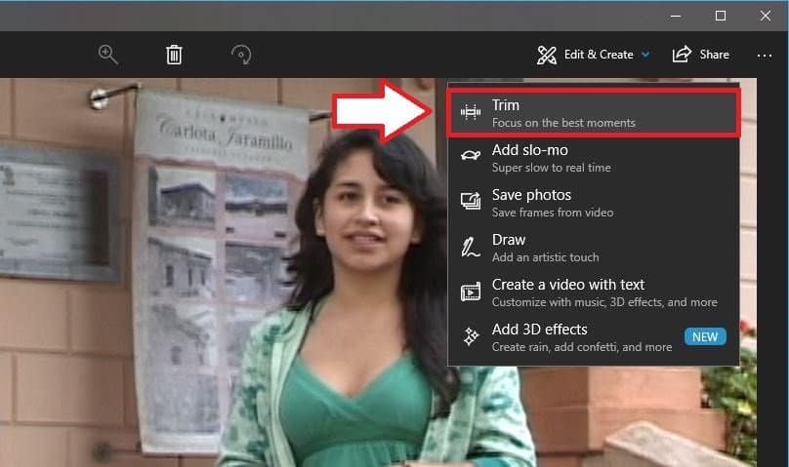Click the Share arrow icon
Viewport: 789px width, 467px height.
tap(682, 55)
